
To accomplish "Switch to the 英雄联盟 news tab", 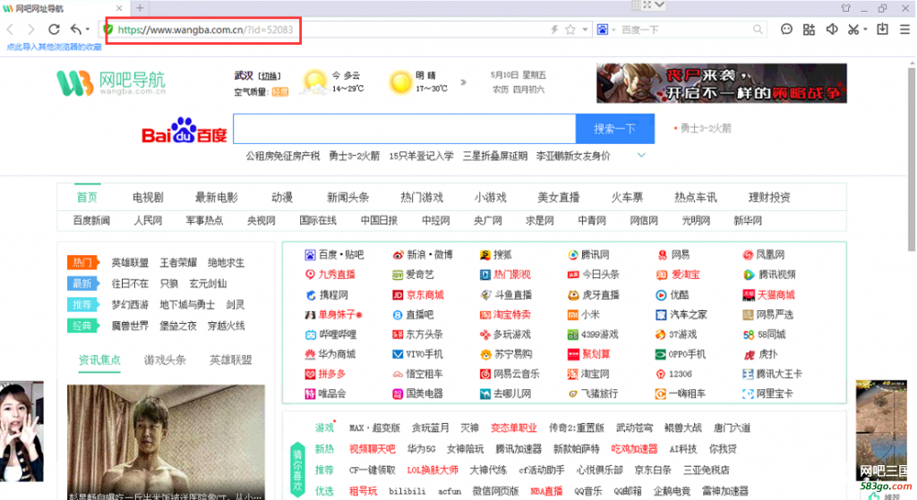I will tap(230, 360).
